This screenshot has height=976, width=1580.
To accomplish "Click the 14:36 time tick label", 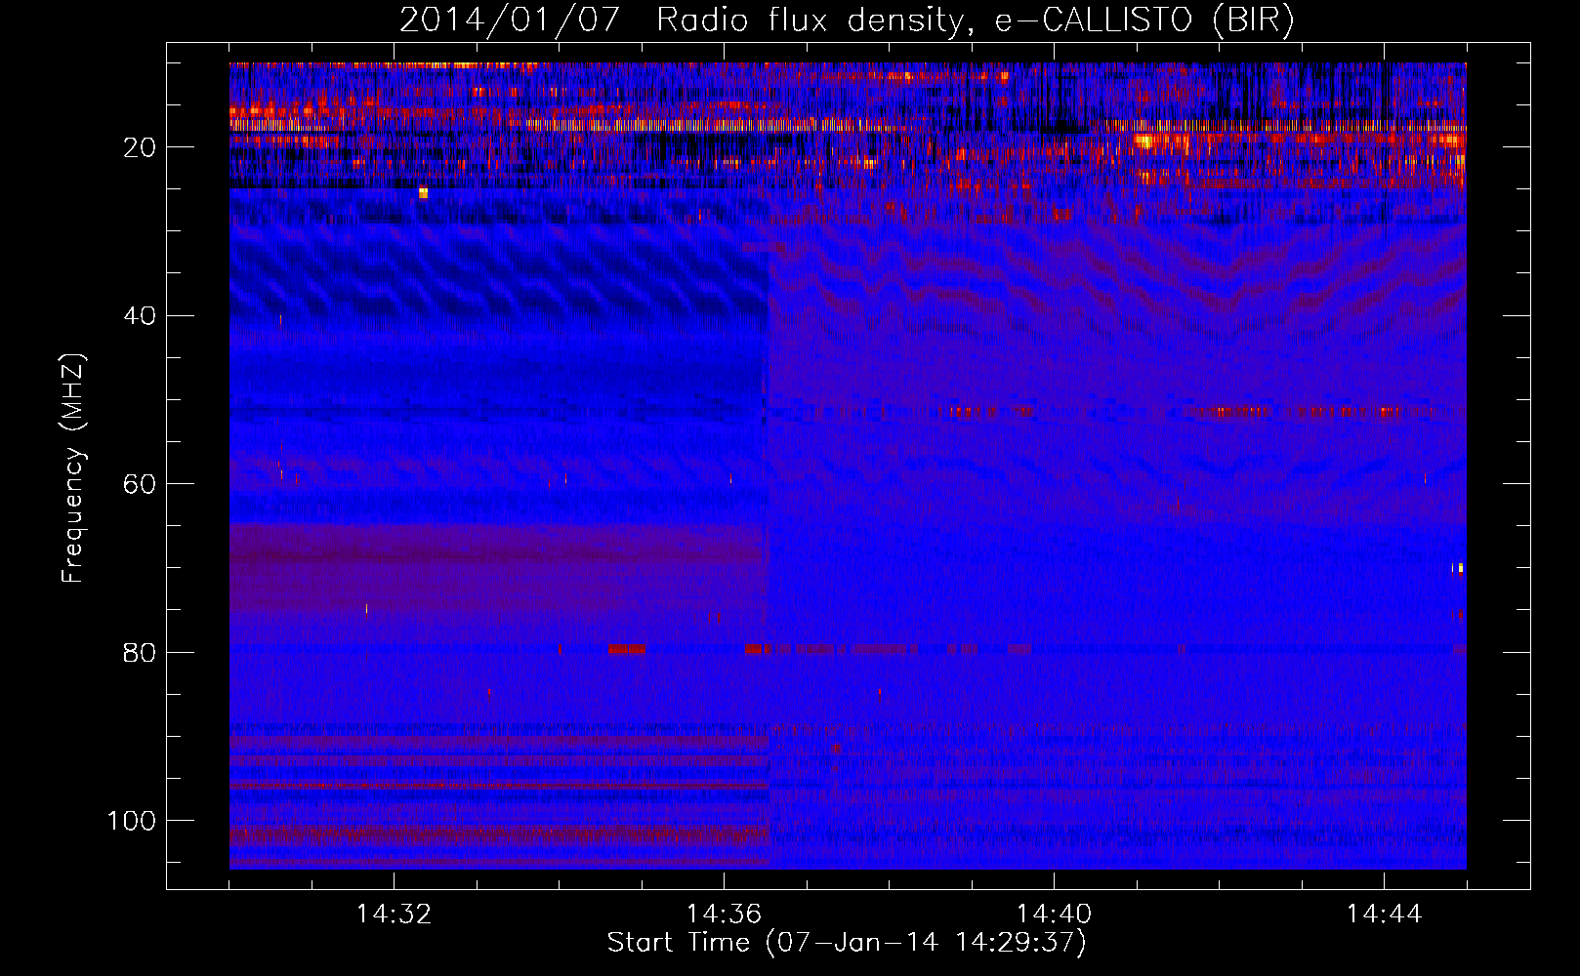I will [x=724, y=915].
